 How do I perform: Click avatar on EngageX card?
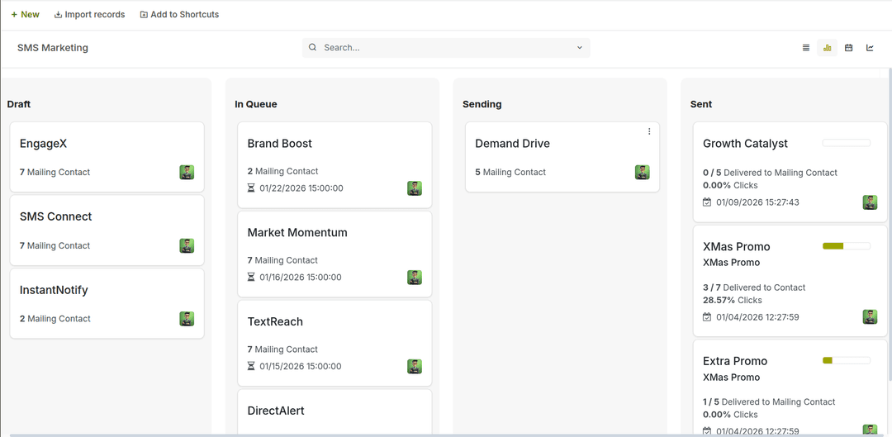187,172
